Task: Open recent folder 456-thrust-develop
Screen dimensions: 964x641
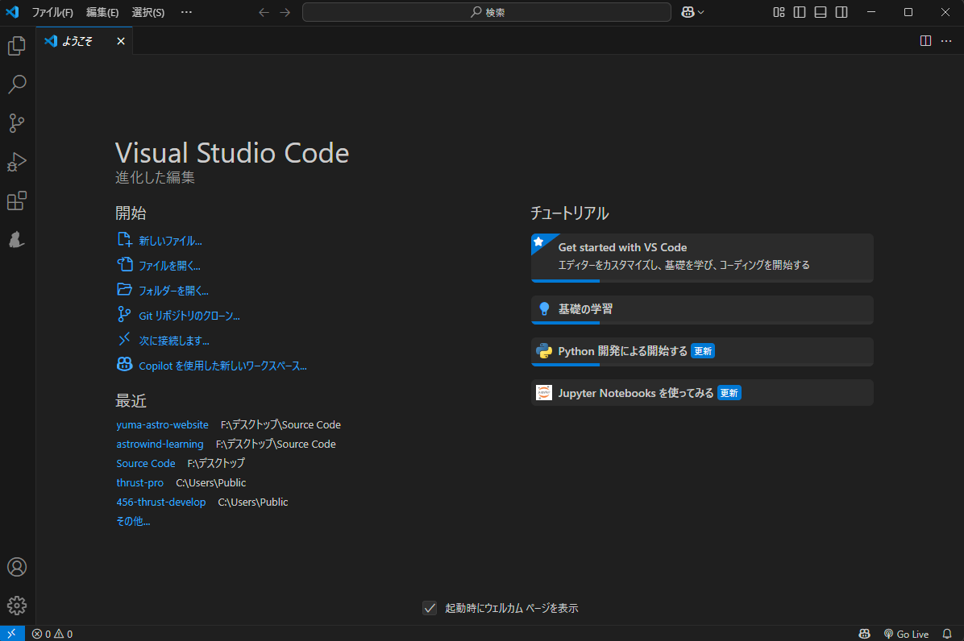Action: [161, 502]
